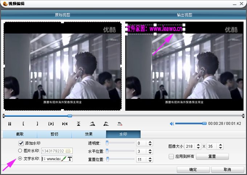The width and height of the screenshot is (247, 175).
Task: Open the watermark font settings T icon
Action: click(x=70, y=159)
